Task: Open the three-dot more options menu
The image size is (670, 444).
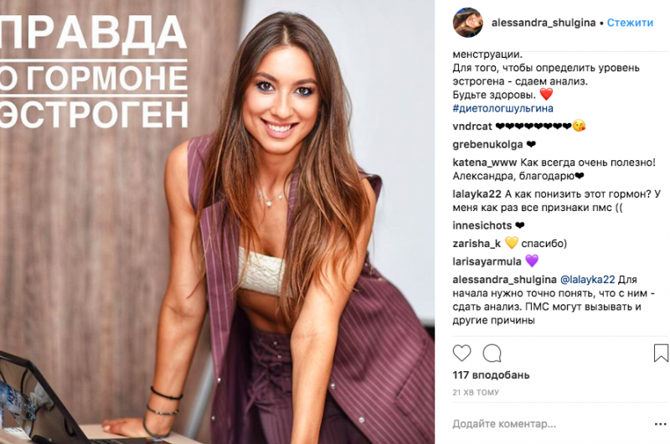Action: pos(660,424)
